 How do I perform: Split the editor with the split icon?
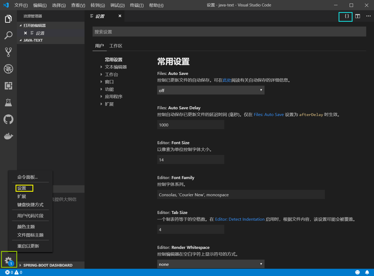358,16
